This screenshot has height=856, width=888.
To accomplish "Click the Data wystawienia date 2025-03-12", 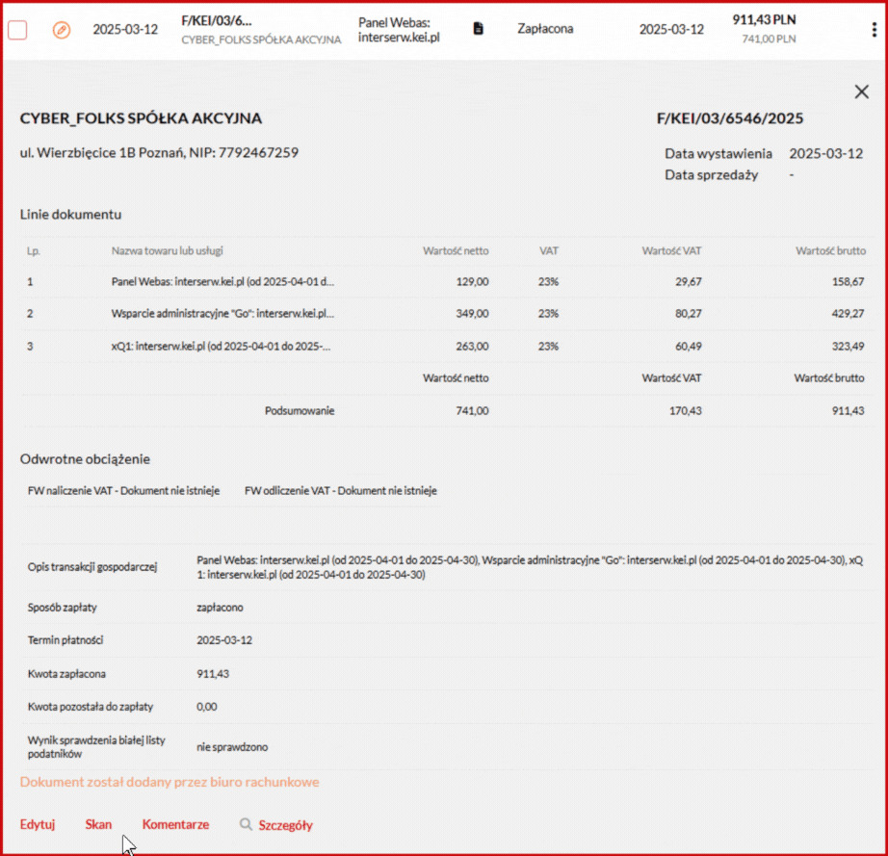I will pyautogui.click(x=825, y=153).
